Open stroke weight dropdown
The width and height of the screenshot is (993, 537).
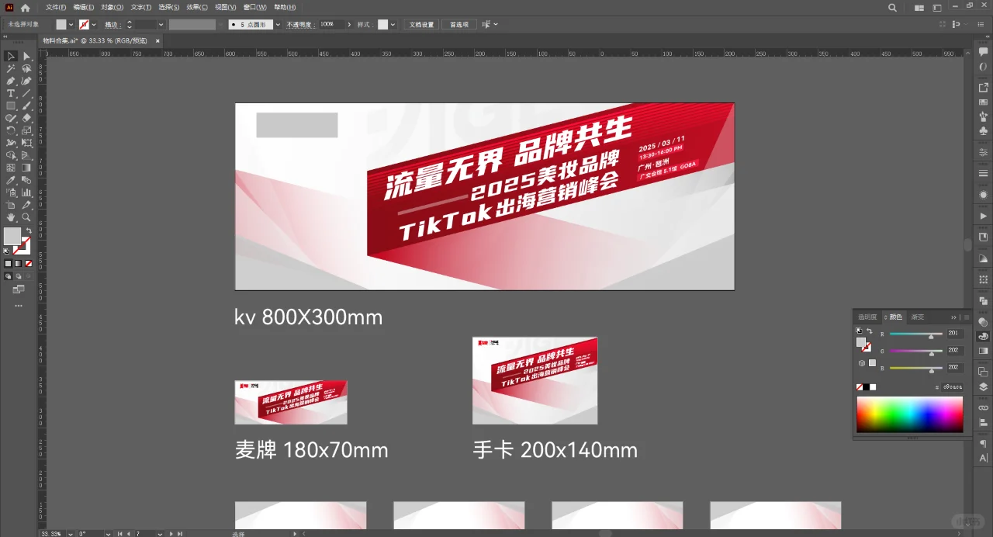coord(161,24)
